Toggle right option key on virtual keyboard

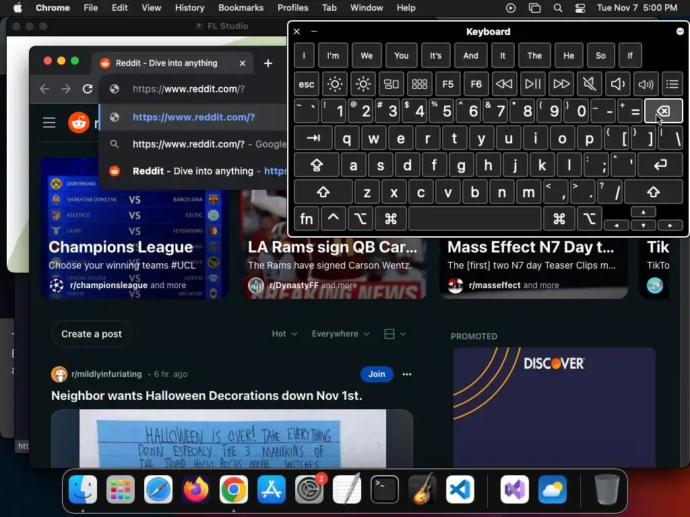click(x=589, y=219)
